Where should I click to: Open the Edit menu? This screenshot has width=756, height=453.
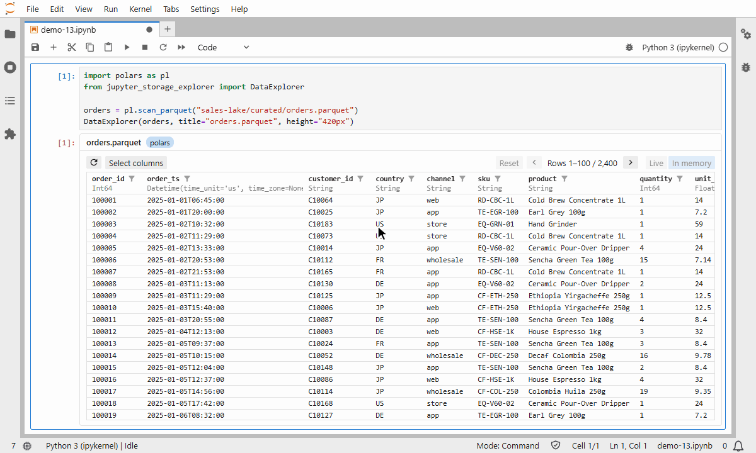(x=57, y=9)
